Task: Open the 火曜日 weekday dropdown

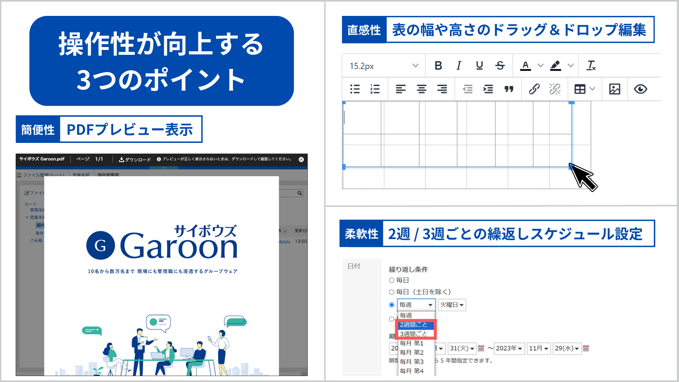Action: click(x=452, y=305)
